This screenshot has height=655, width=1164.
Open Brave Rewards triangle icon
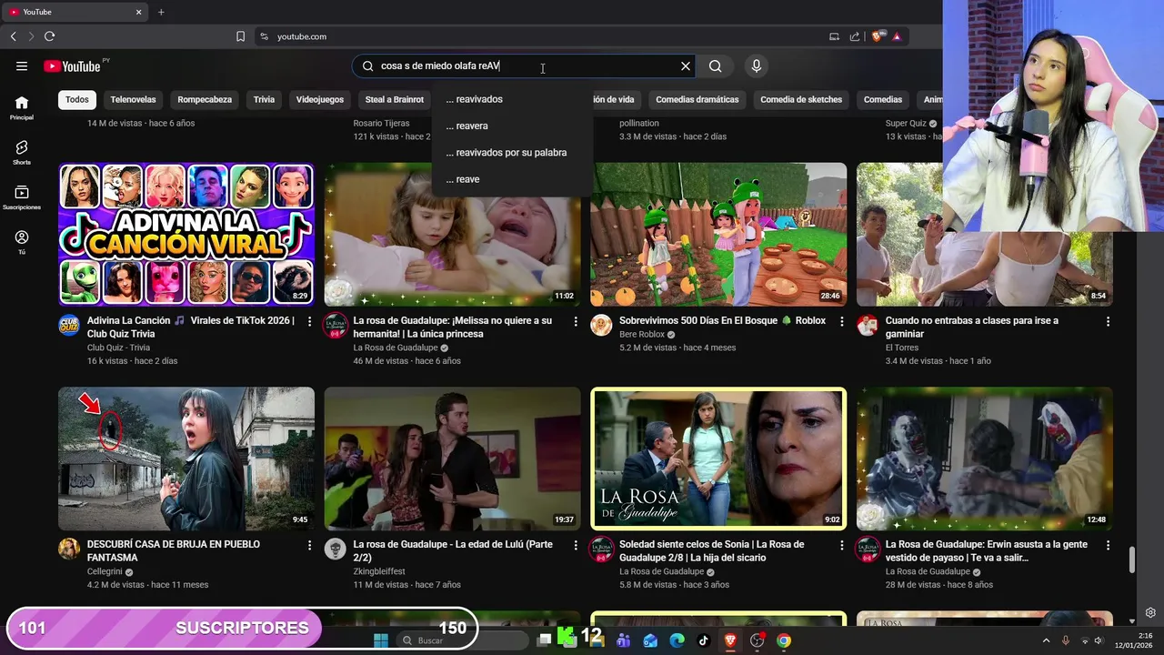click(897, 36)
